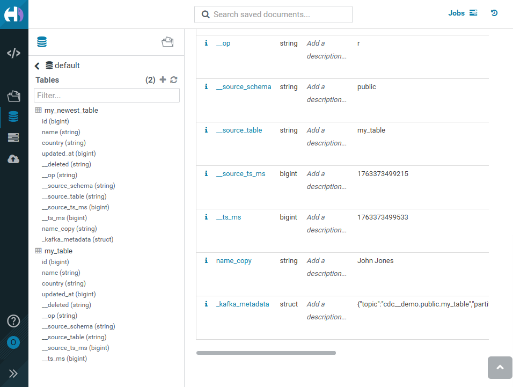Click the tables Filter input field

pos(106,96)
